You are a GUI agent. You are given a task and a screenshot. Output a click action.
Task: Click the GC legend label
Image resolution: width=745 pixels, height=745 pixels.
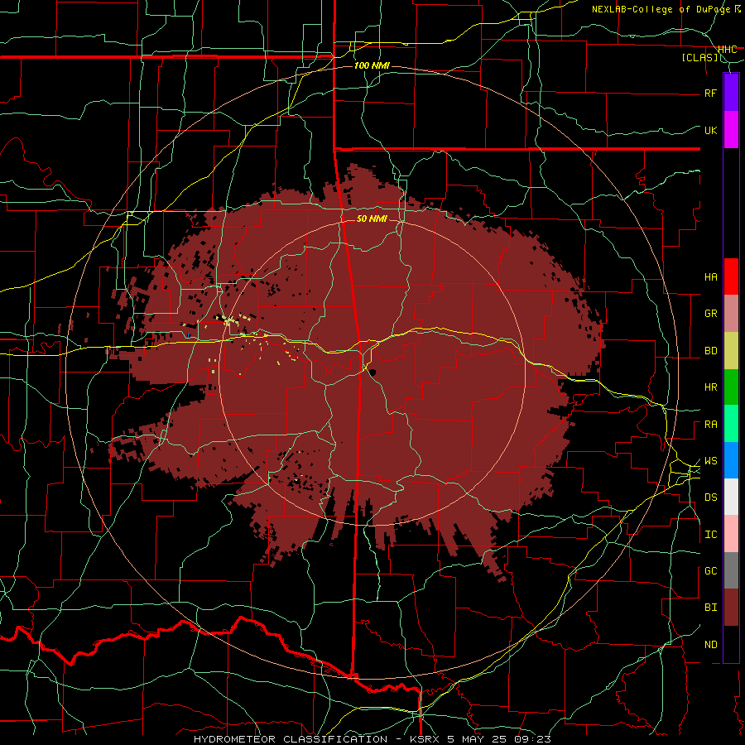coord(710,571)
